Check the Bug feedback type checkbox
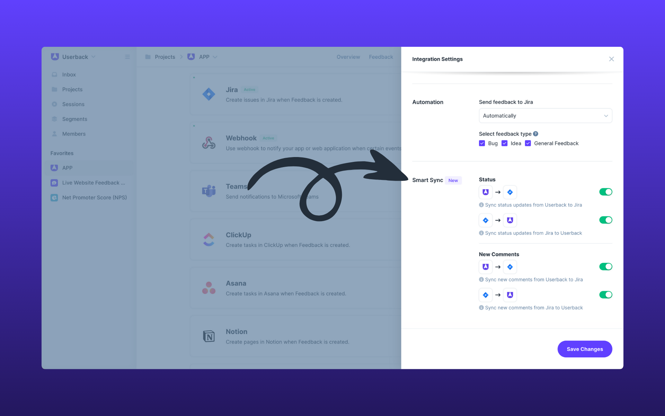Screen dimensions: 665x416 coord(482,143)
